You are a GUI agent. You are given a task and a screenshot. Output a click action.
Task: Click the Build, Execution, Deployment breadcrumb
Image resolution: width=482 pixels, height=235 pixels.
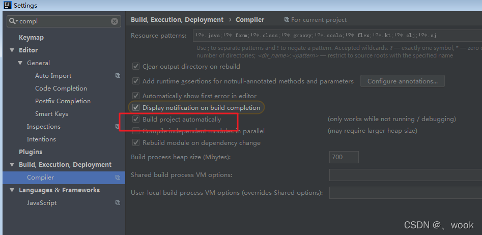pos(177,20)
